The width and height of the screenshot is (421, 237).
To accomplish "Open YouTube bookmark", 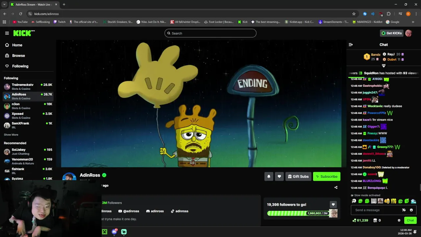I will (x=20, y=22).
